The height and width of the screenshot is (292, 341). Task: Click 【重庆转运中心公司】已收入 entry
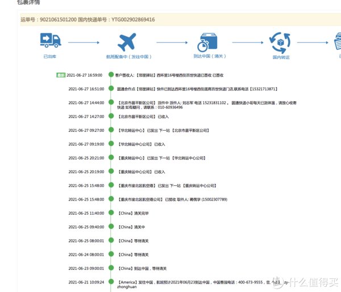[x=142, y=172]
